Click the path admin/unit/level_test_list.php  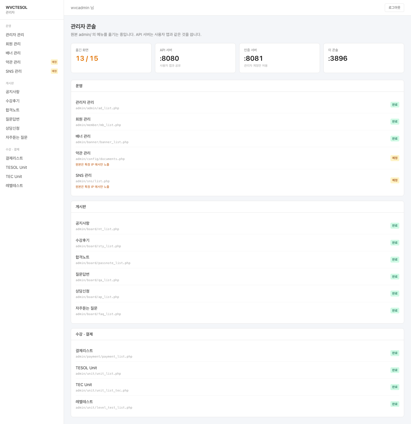point(104,408)
